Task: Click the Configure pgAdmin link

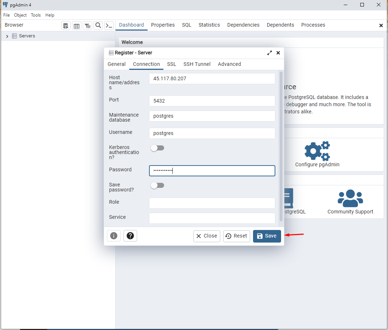Action: (x=317, y=164)
